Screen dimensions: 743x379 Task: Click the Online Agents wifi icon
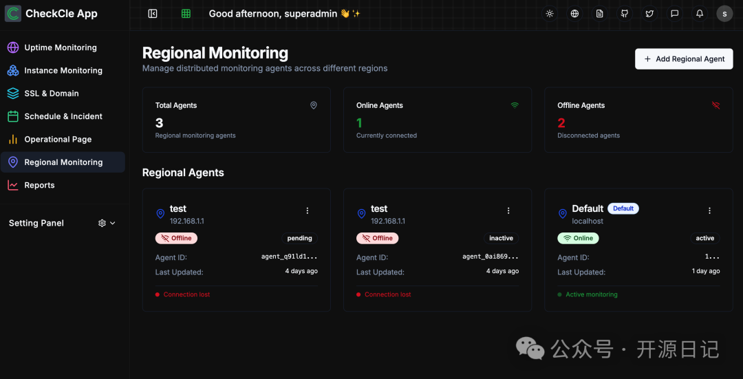(515, 105)
